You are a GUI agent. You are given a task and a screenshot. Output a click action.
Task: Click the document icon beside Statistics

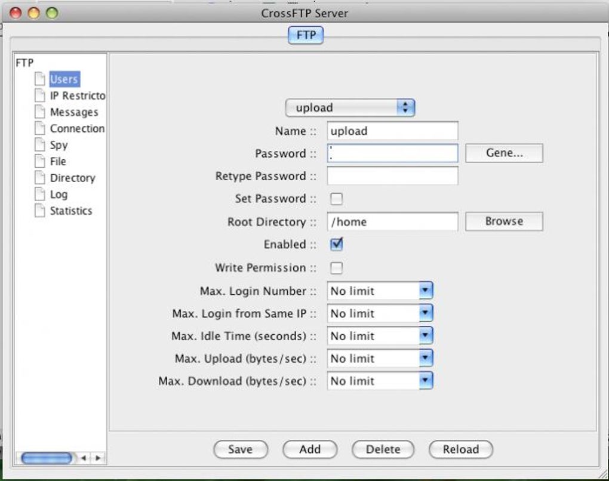39,211
